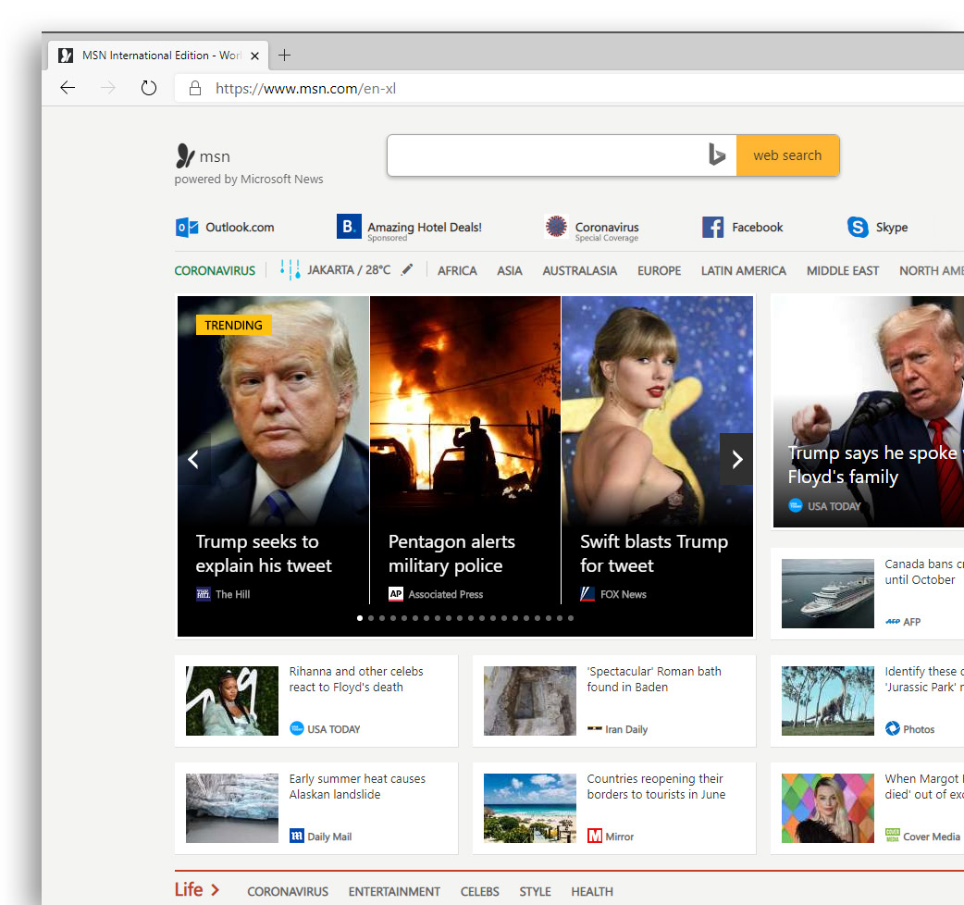Open Rihanna story thumbnail
The image size is (964, 905).
[232, 700]
